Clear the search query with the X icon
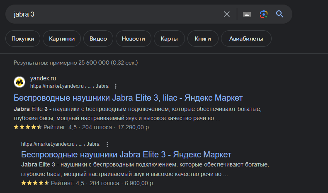The image size is (328, 193). 227,14
